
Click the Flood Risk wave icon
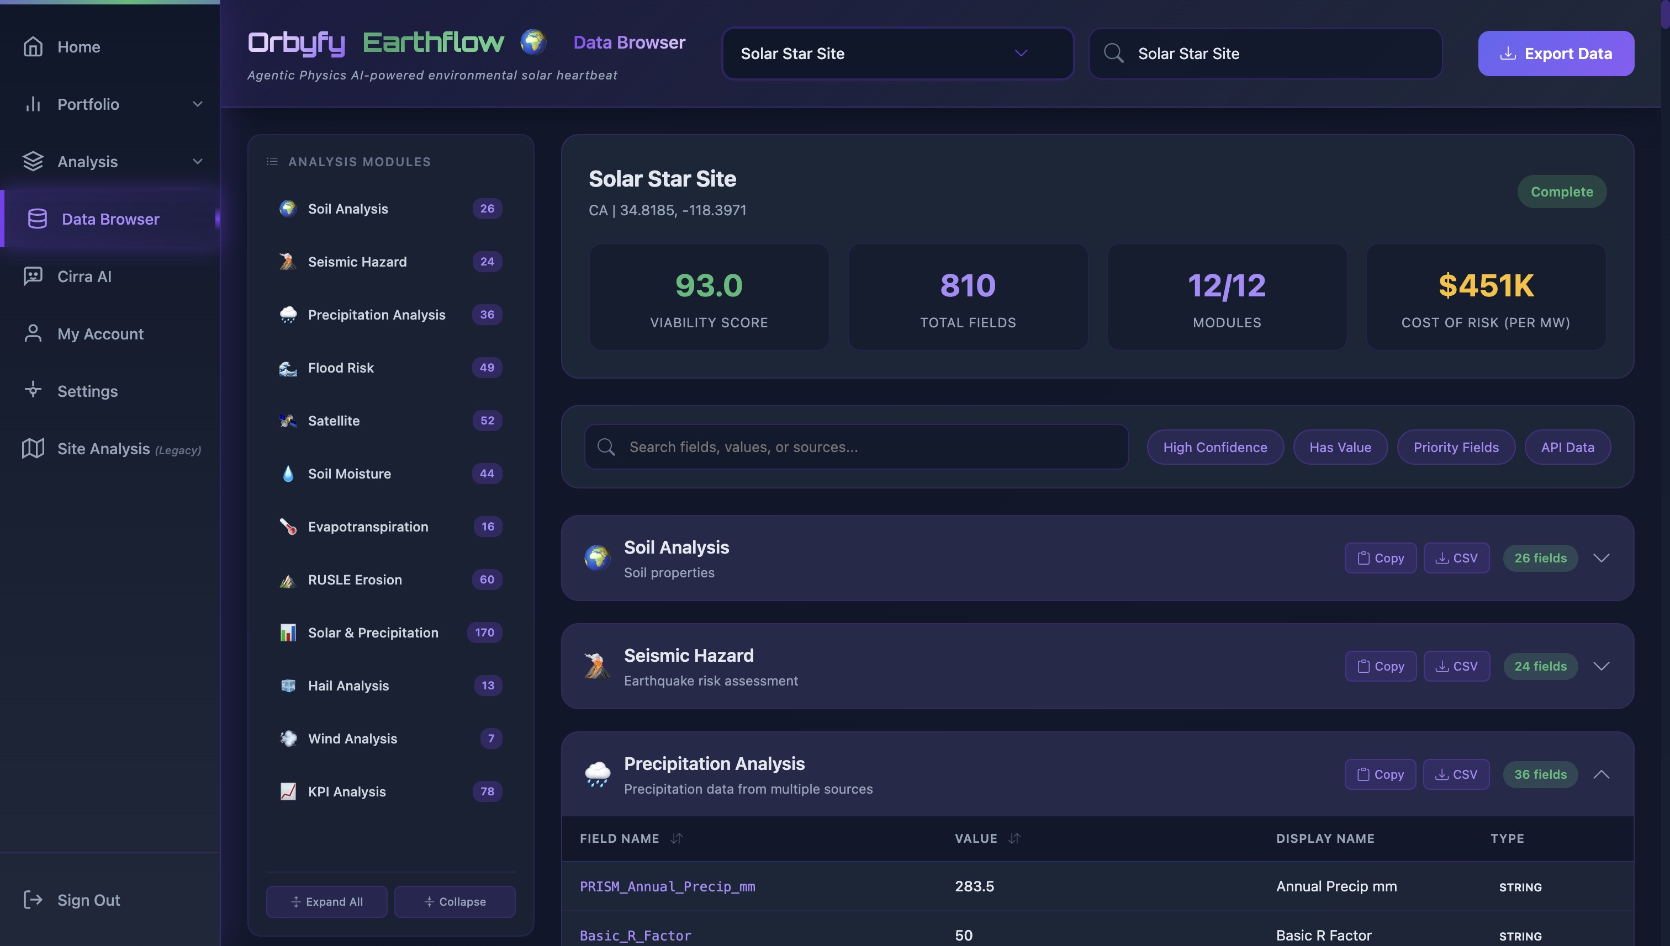[x=288, y=367]
